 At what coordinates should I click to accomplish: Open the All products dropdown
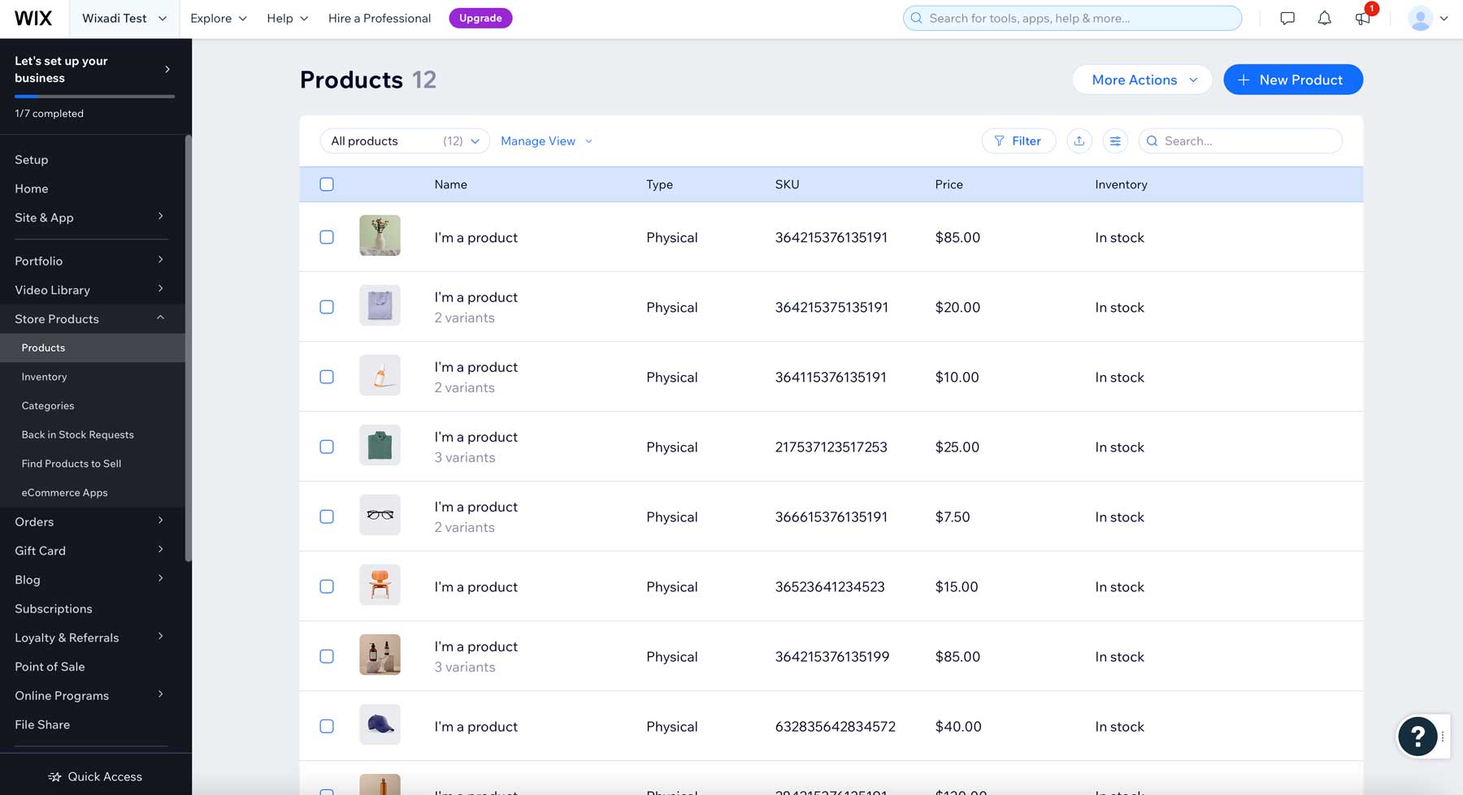point(404,140)
